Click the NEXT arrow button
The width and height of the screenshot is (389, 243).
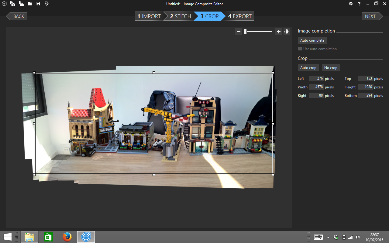372,16
